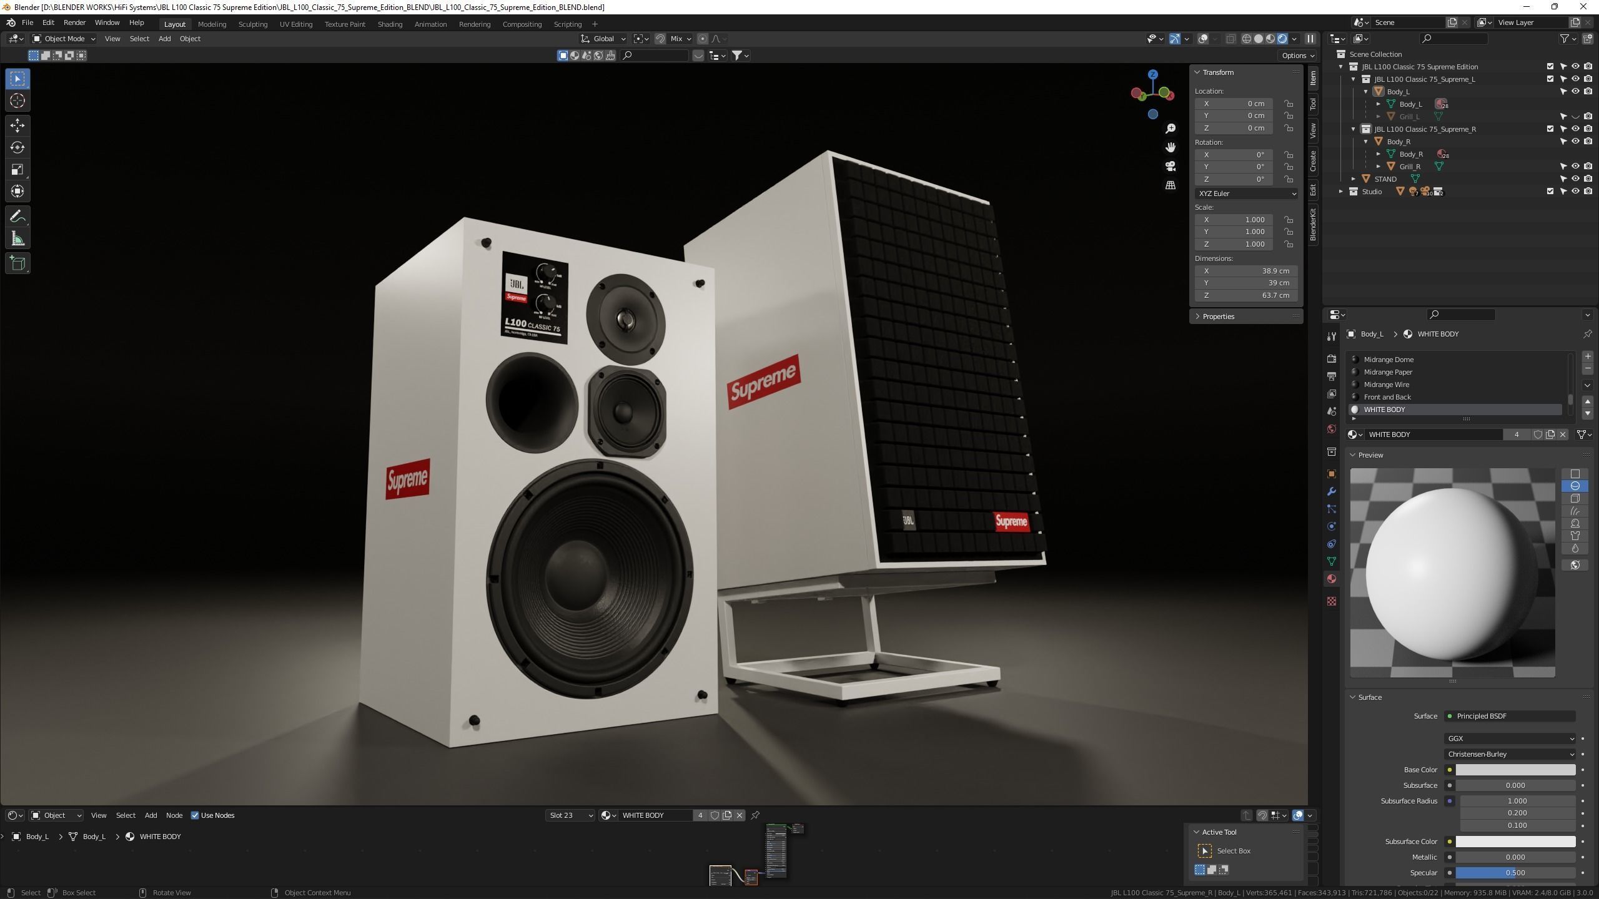Click the outliner search field
The image size is (1599, 899).
tap(1453, 39)
